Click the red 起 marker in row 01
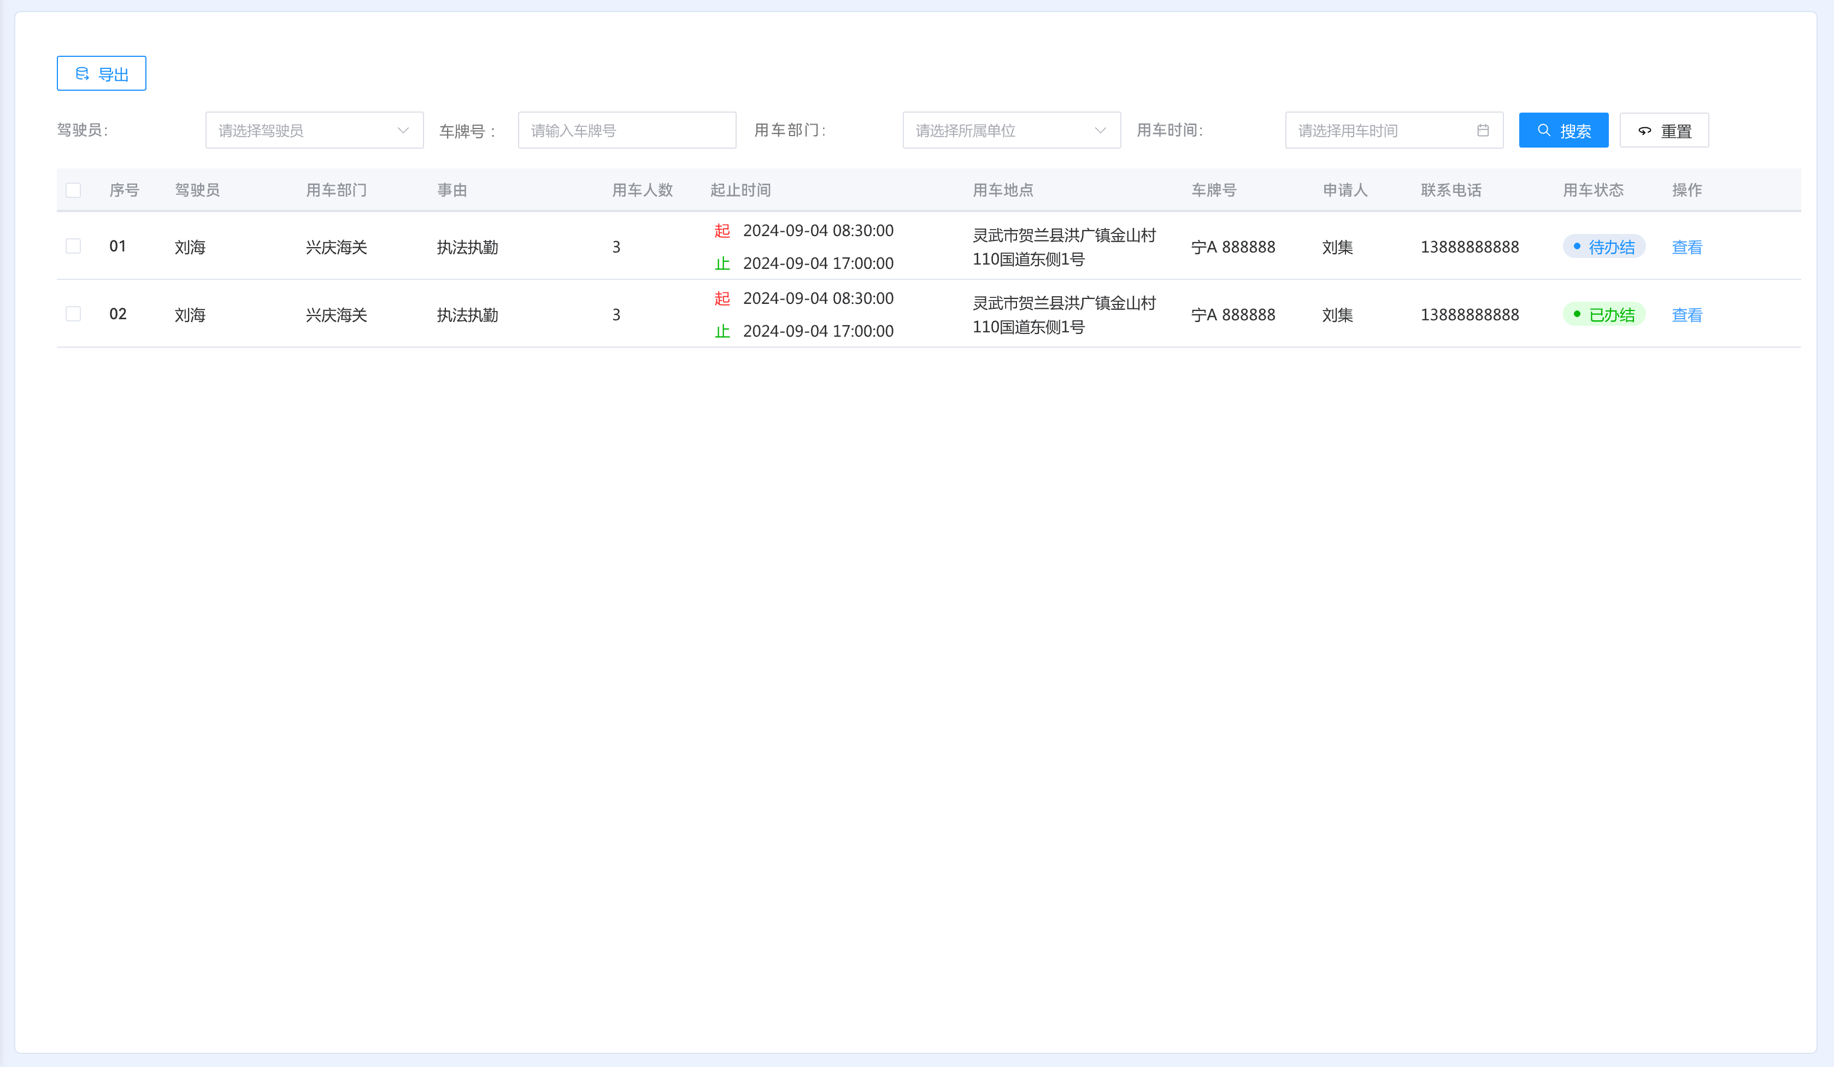 pos(722,231)
